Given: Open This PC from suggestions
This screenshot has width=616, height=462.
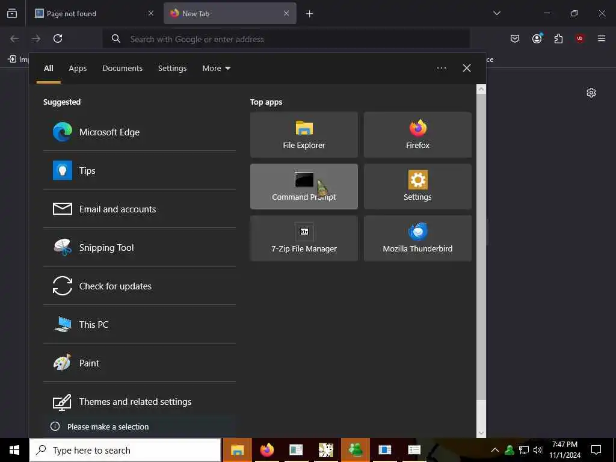Looking at the screenshot, I should (x=140, y=324).
